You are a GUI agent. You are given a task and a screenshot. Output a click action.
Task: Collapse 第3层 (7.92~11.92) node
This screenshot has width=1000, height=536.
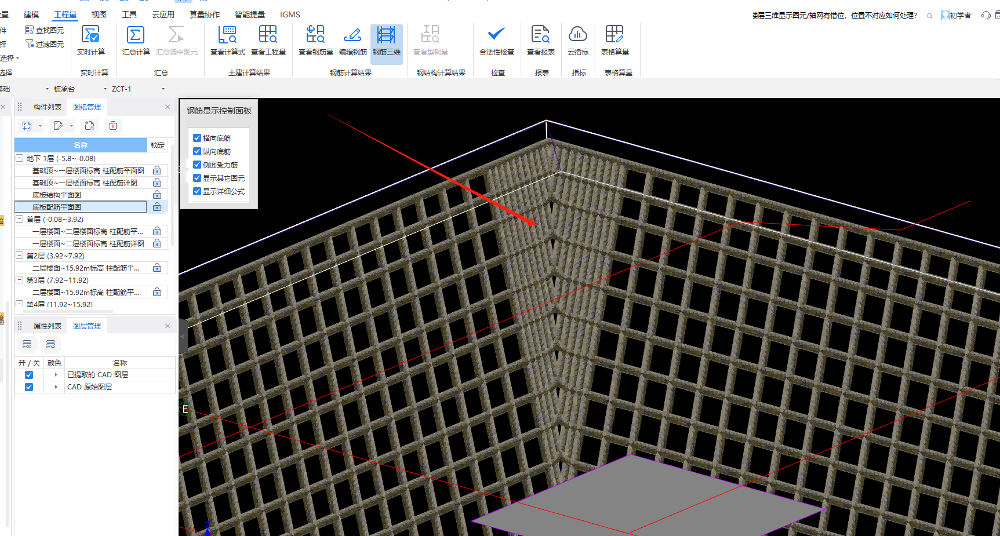point(20,280)
